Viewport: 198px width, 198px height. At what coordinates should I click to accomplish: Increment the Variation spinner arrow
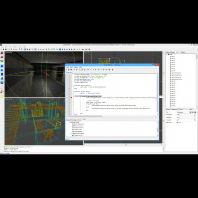tap(195, 117)
